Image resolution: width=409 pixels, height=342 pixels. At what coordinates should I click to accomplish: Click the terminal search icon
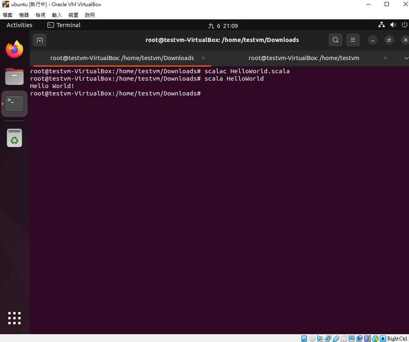pyautogui.click(x=336, y=40)
